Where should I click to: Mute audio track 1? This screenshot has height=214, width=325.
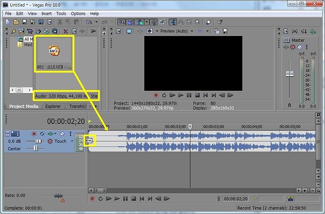pos(62,134)
